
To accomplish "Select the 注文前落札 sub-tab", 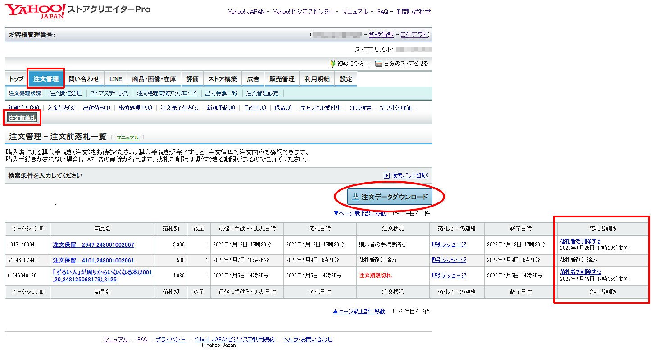I will click(22, 118).
